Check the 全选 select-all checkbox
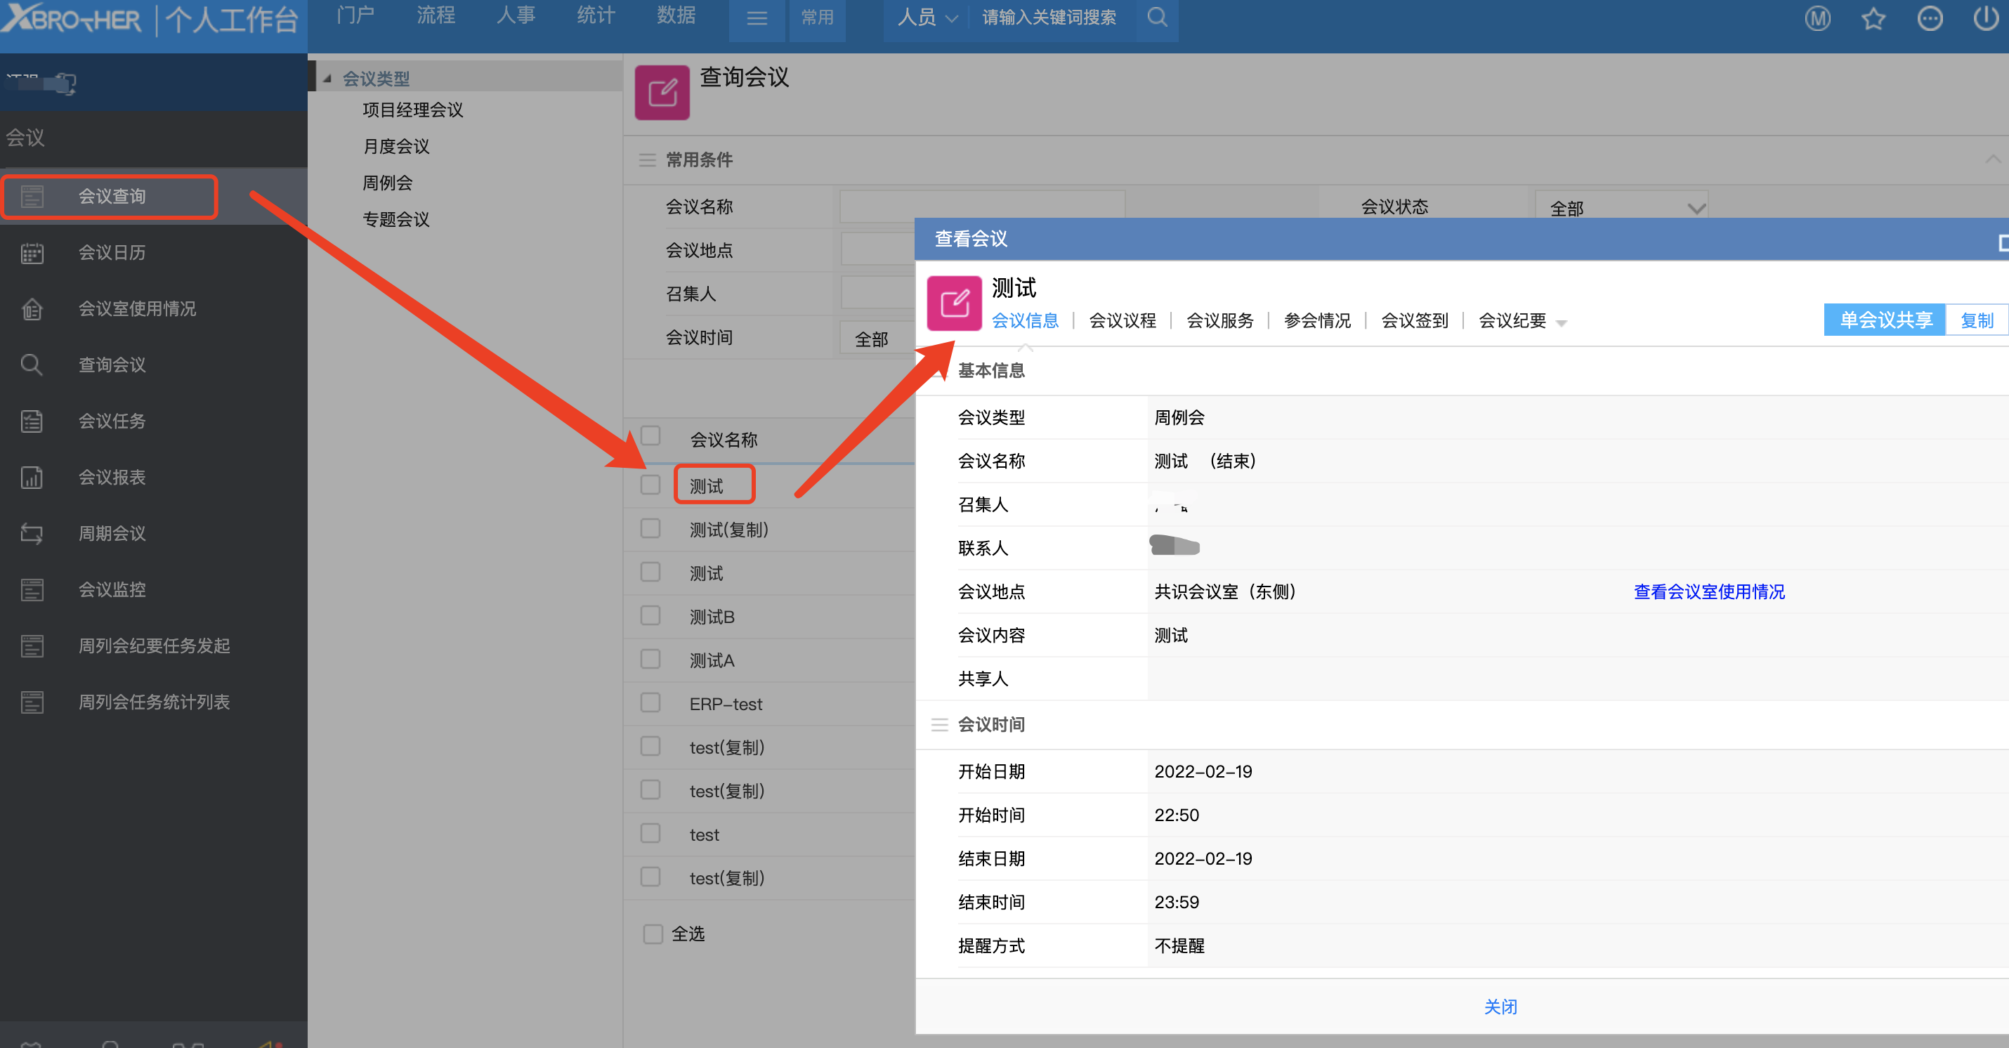The image size is (2009, 1048). pyautogui.click(x=652, y=934)
